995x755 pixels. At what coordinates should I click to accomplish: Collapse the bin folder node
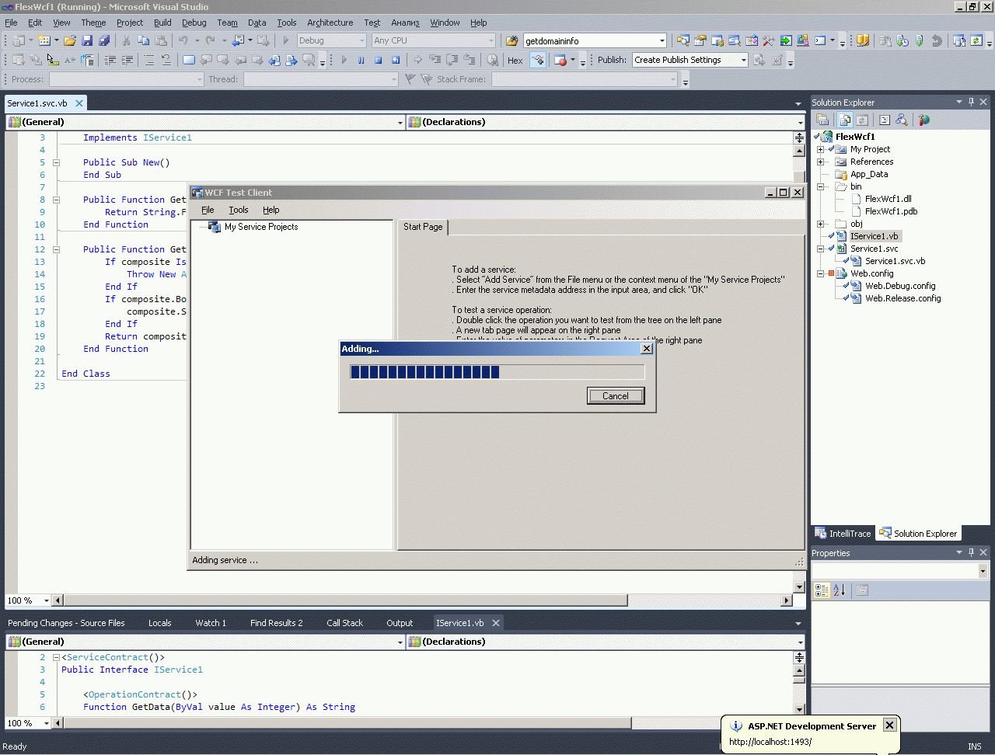click(x=820, y=186)
